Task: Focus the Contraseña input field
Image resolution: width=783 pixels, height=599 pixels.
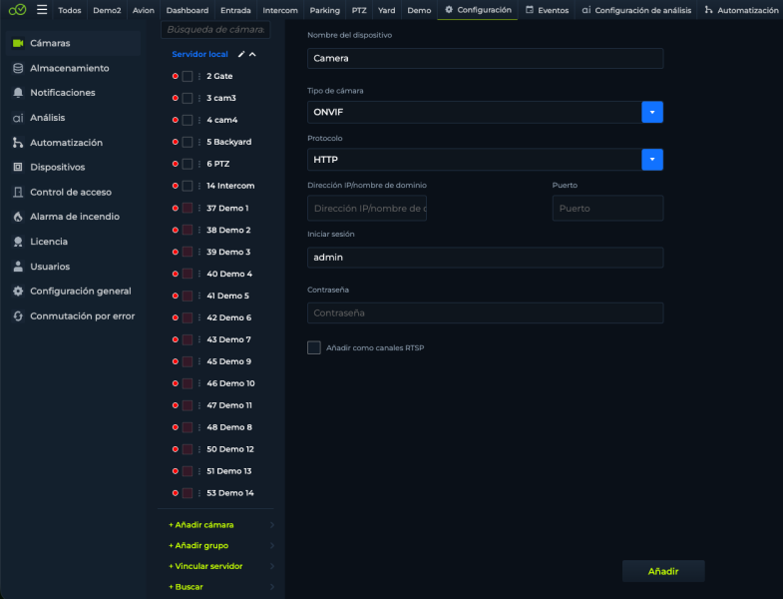Action: (485, 313)
